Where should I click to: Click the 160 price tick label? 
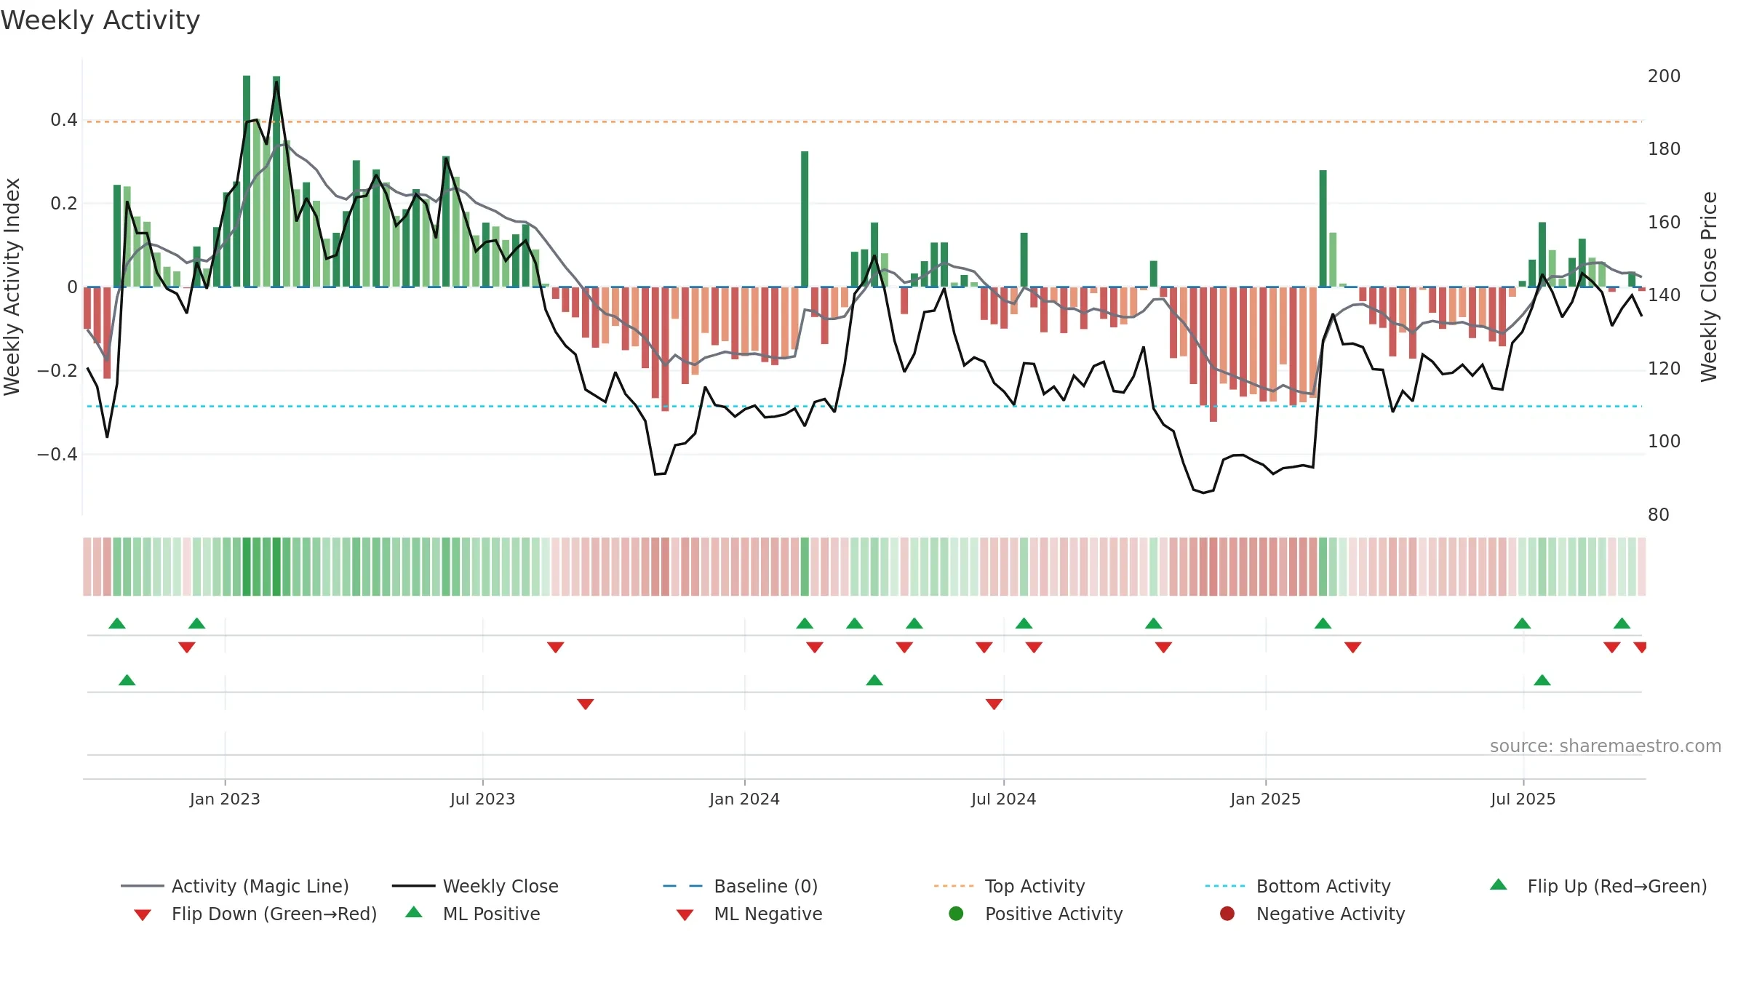coord(1664,223)
